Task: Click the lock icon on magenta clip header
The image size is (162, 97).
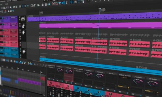Action: click(x=42, y=23)
